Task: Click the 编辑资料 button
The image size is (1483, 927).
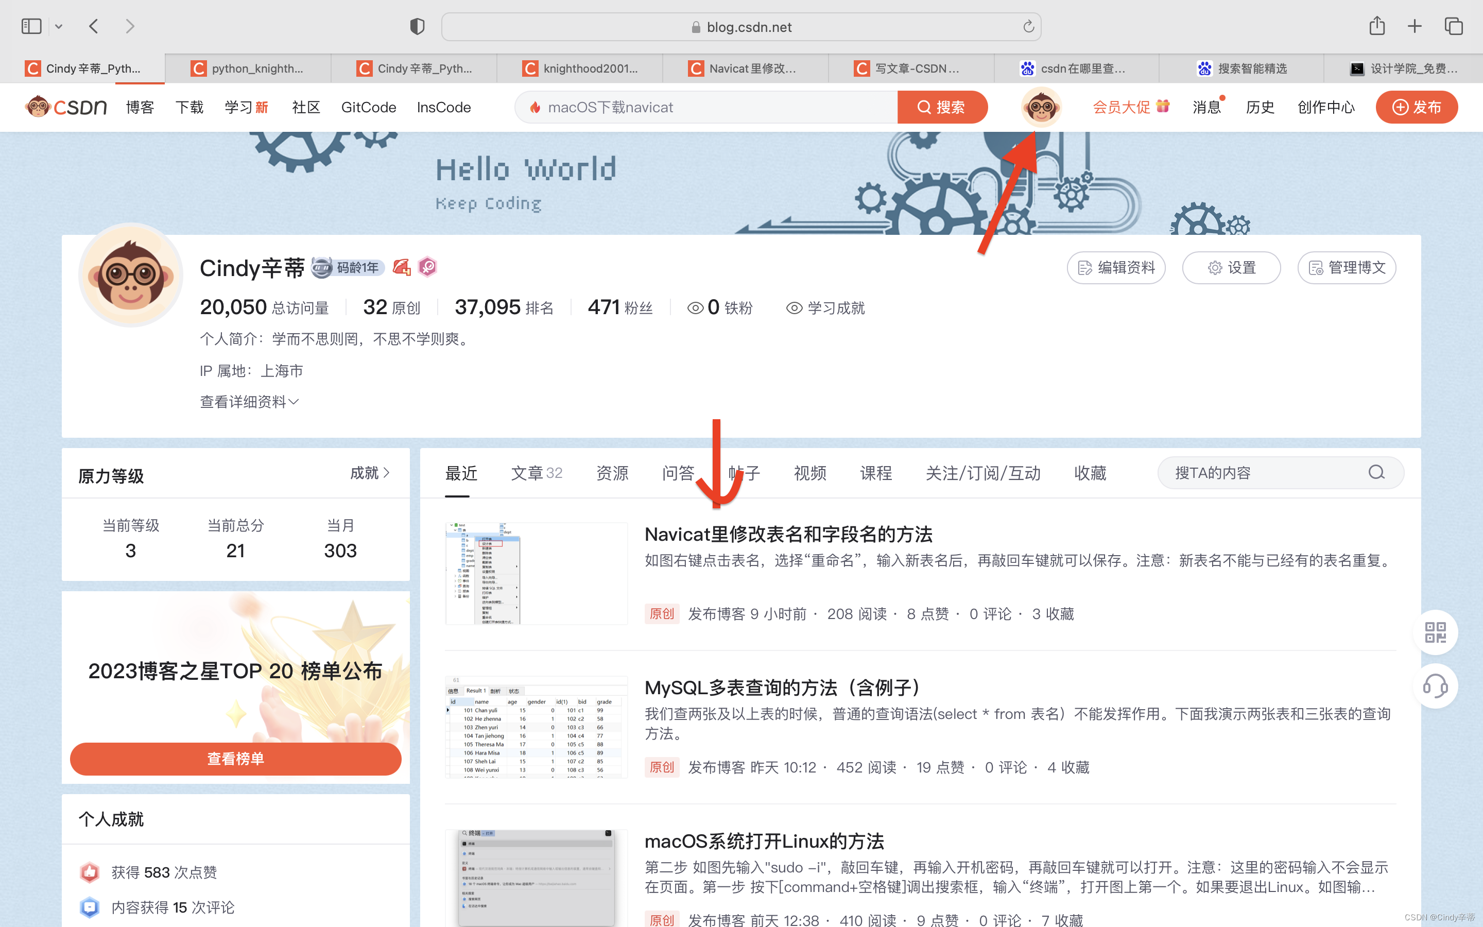Action: pyautogui.click(x=1116, y=268)
